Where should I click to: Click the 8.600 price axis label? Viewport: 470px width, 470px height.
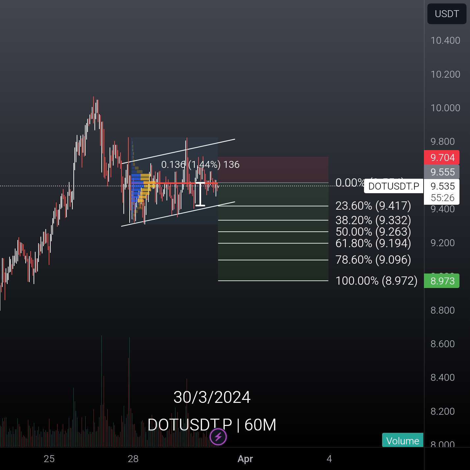click(443, 344)
